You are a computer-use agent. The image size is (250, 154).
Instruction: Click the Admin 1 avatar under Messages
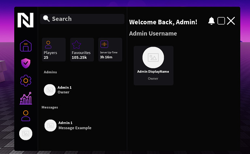(50, 125)
